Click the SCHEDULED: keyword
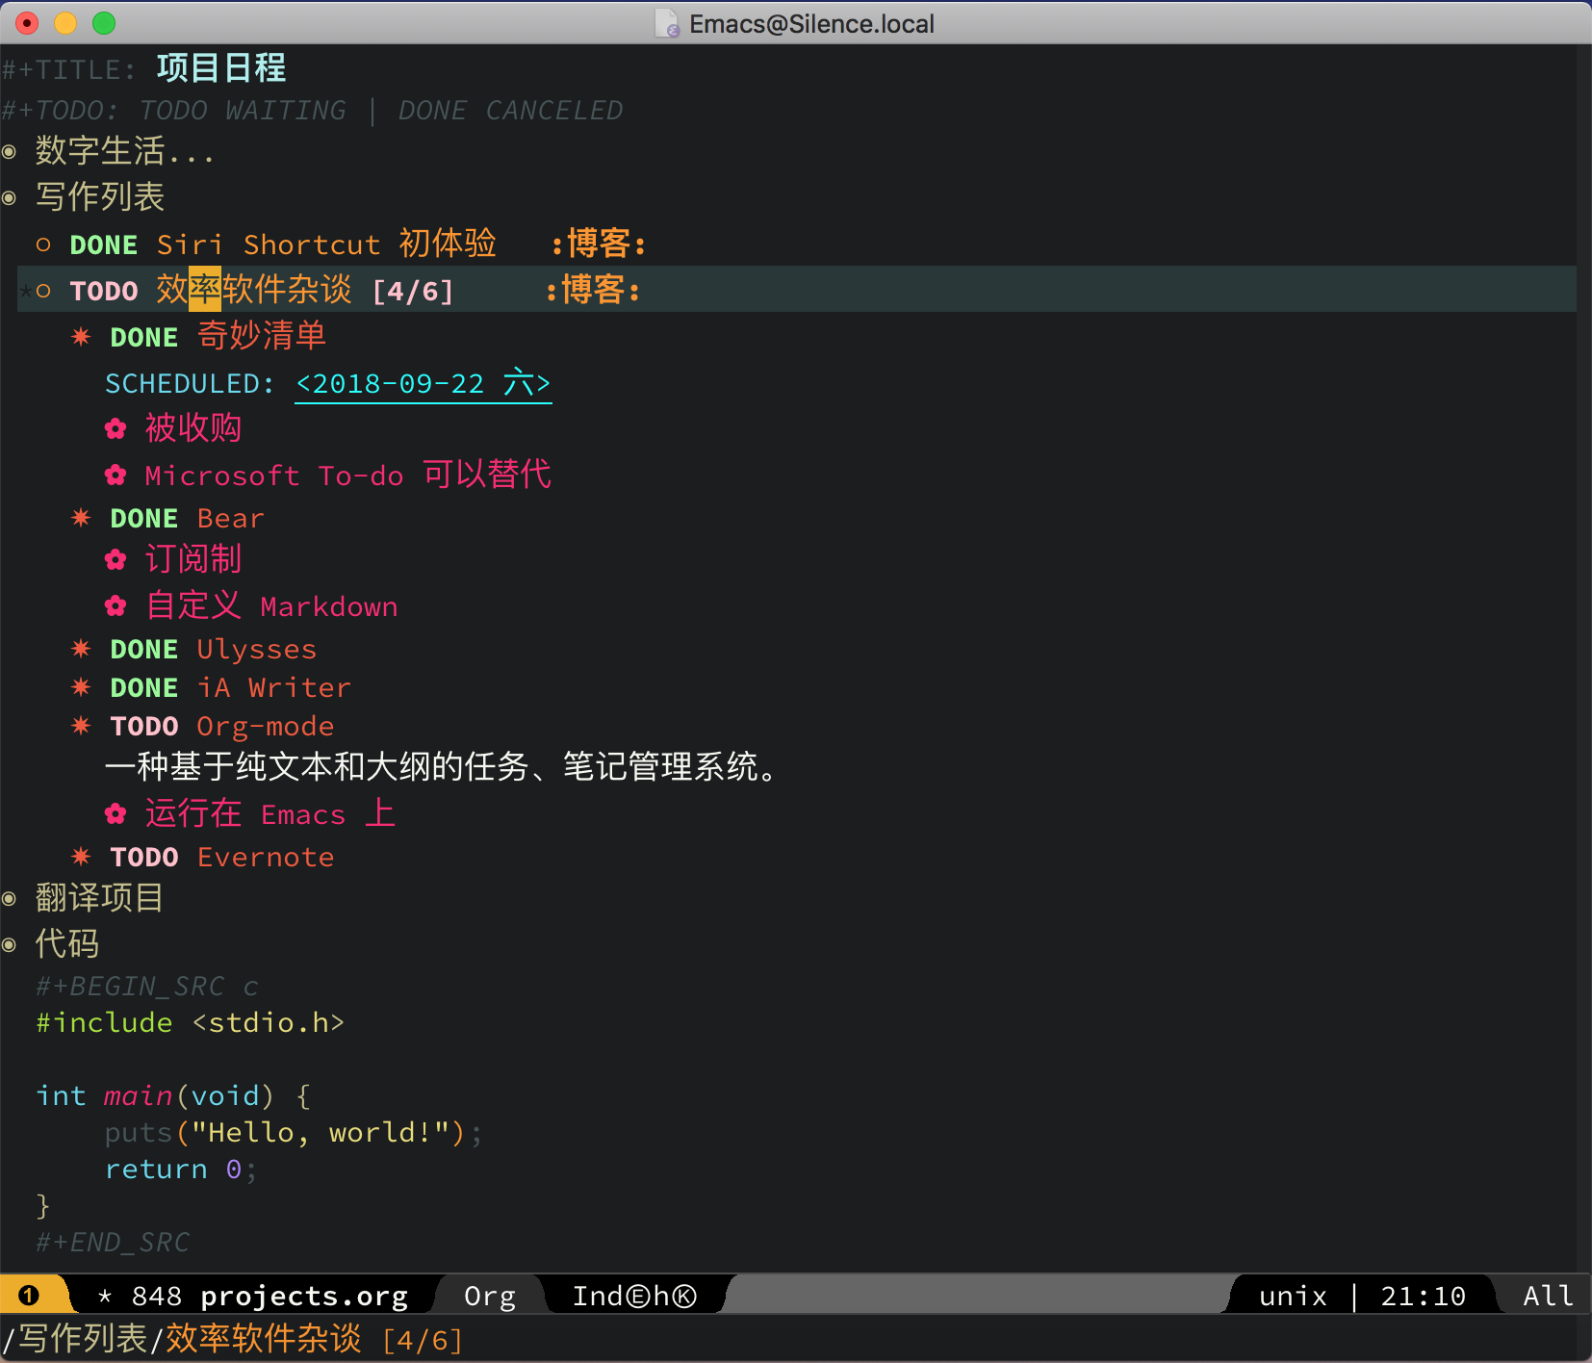 (x=190, y=383)
